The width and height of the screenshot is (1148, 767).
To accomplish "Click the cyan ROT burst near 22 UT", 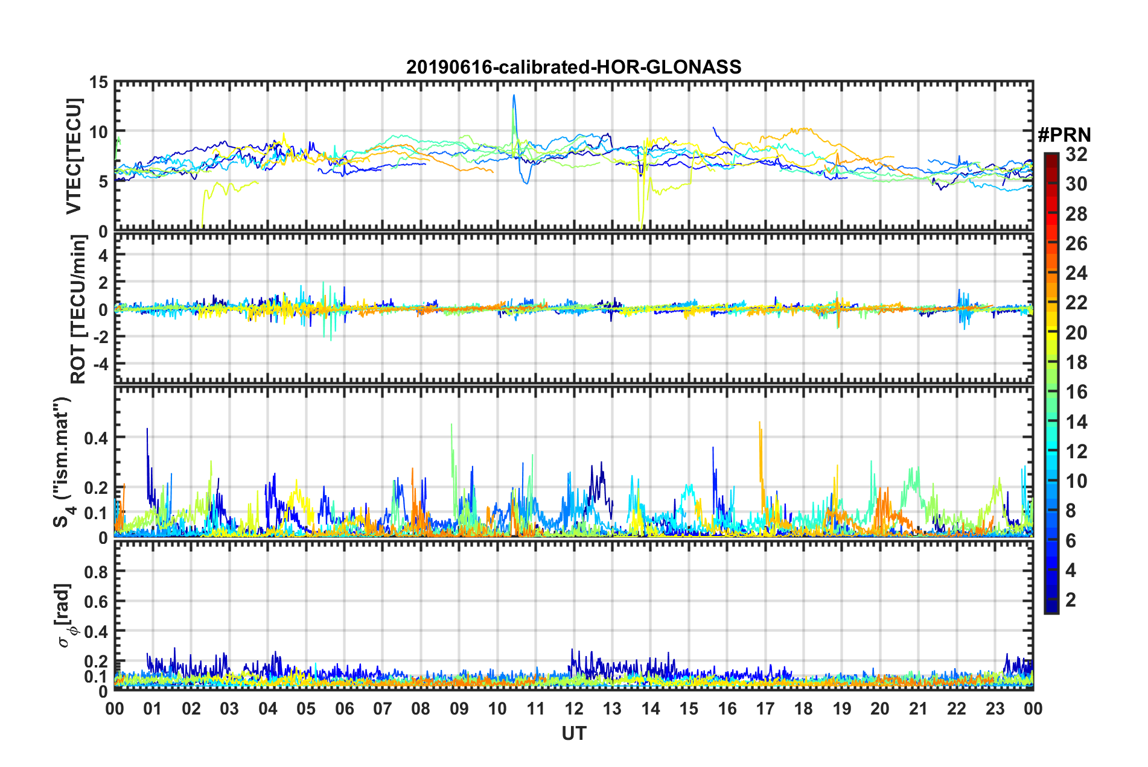I will [963, 309].
